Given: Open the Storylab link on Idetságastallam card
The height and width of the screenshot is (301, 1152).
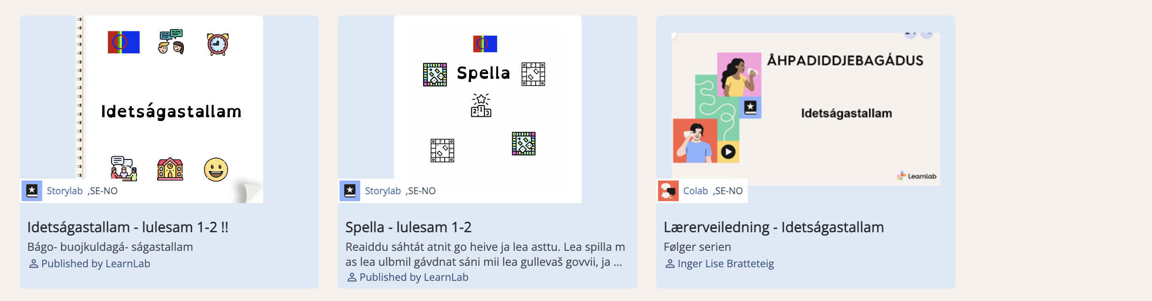Looking at the screenshot, I should tap(65, 191).
